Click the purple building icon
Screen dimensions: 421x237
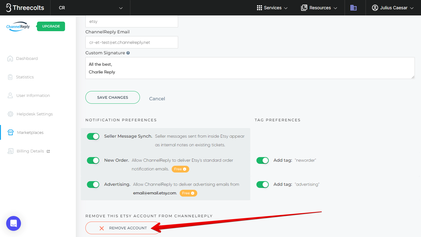click(x=354, y=8)
